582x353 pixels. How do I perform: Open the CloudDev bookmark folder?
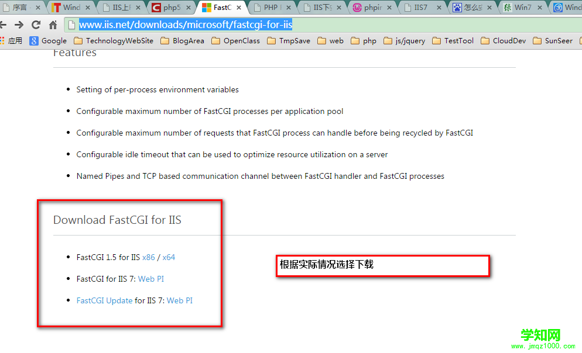(504, 41)
